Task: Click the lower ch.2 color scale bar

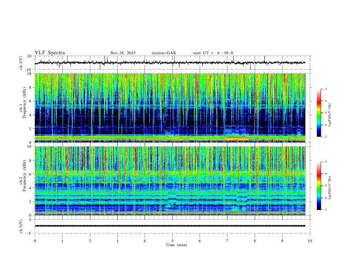Action: point(319,186)
